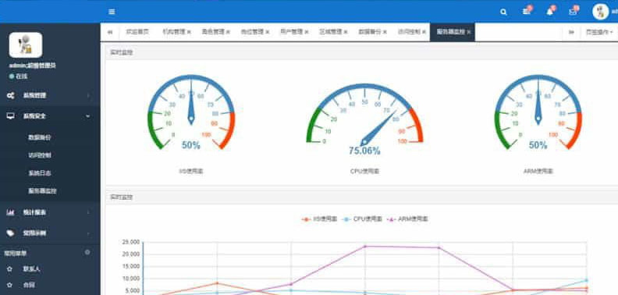Image resolution: width=618 pixels, height=295 pixels.
Task: Collapse the 系统安全 menu chevron
Action: pyautogui.click(x=88, y=116)
